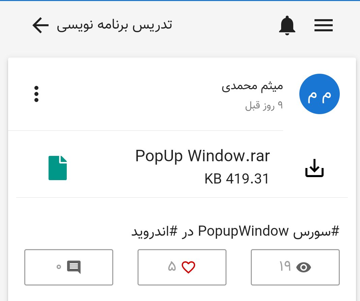Click the likes button showing ۵
Viewport: 360px width, 301px height.
click(x=182, y=267)
